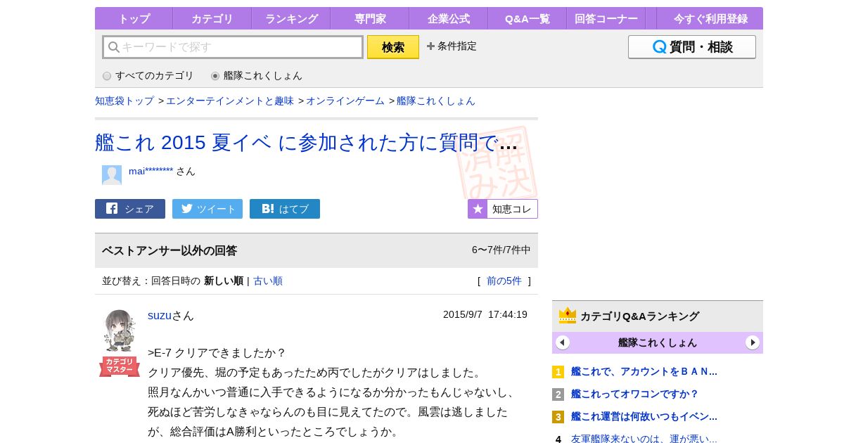Select the すべてのカテゴリ radio button
844x443 pixels.
(107, 76)
